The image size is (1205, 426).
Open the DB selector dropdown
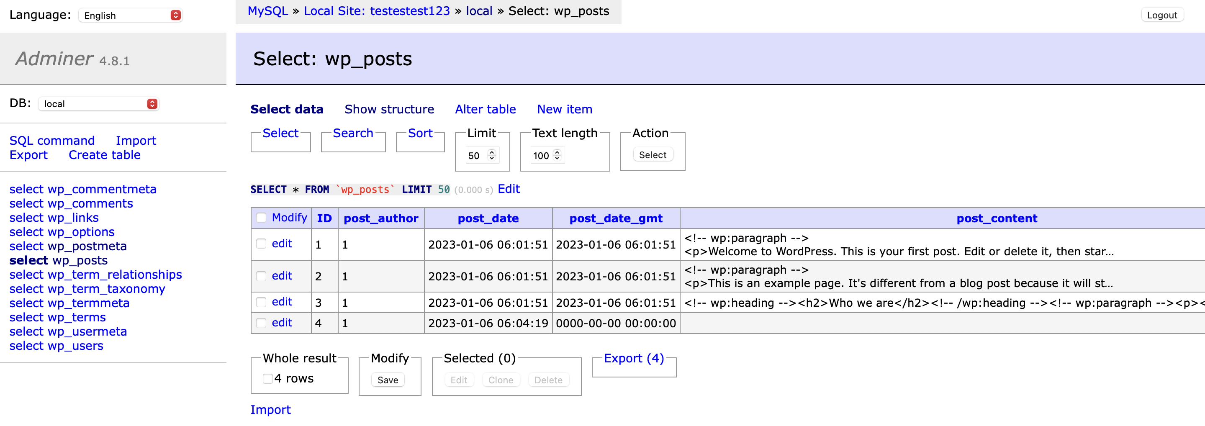(x=98, y=103)
